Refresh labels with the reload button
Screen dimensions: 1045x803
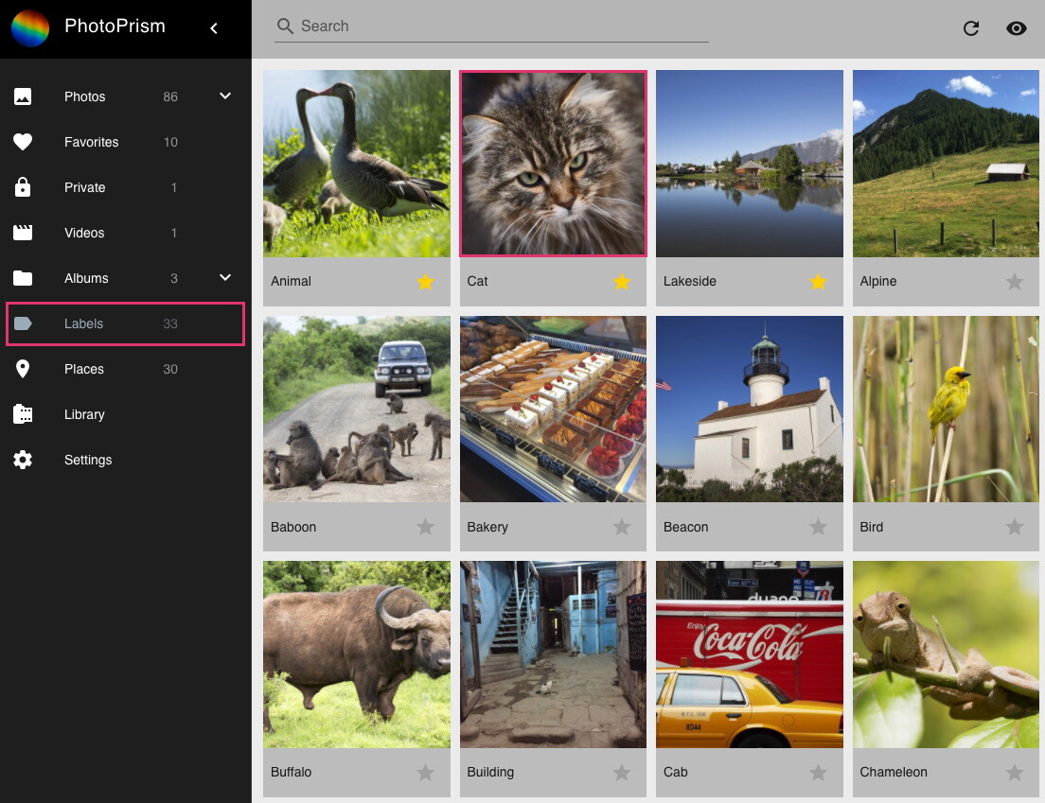click(x=970, y=28)
